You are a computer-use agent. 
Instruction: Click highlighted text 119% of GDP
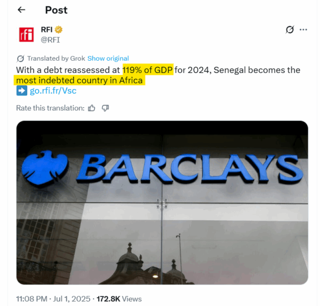click(148, 70)
